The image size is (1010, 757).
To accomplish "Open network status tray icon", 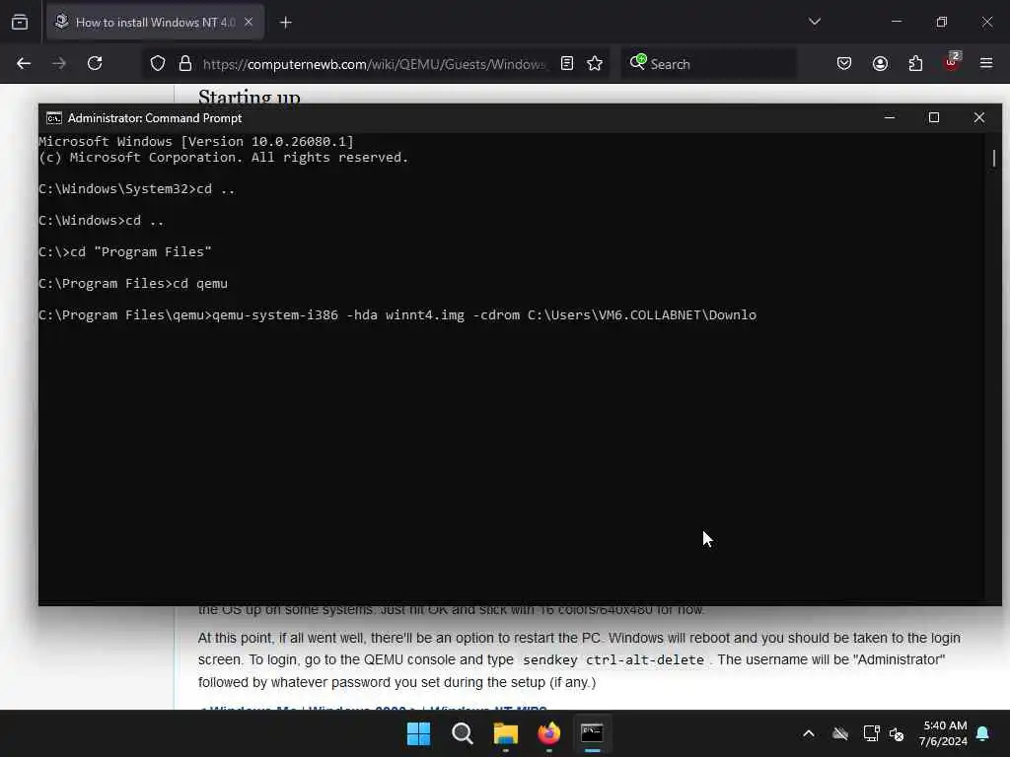I will click(x=872, y=733).
